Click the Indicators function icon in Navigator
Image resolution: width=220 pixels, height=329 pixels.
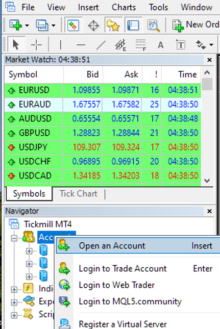[x=29, y=289]
